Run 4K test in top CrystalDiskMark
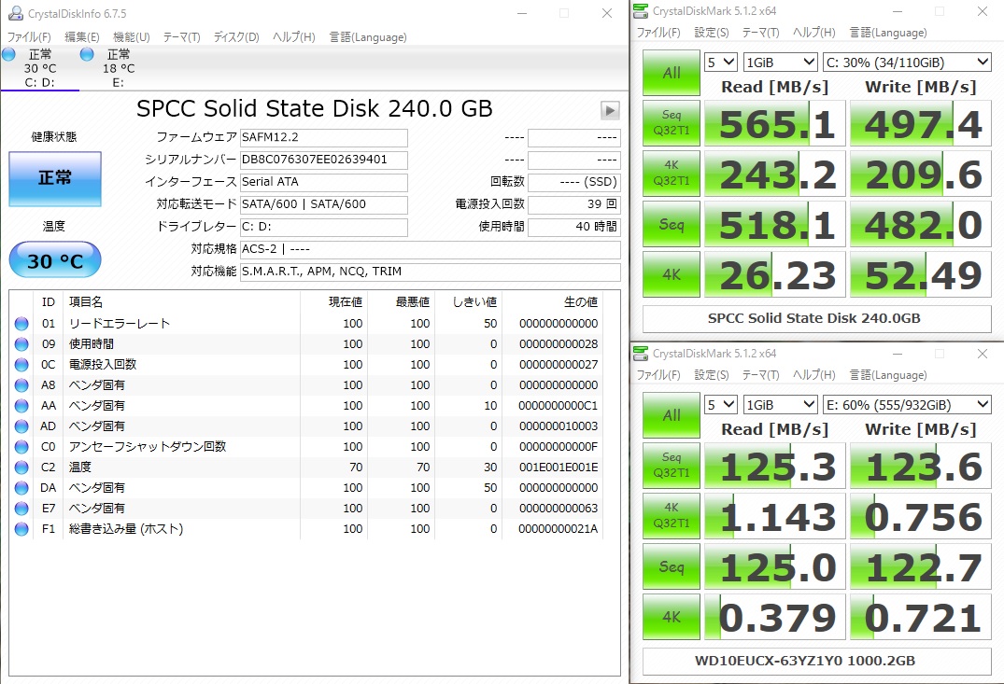The width and height of the screenshot is (1004, 684). (671, 274)
